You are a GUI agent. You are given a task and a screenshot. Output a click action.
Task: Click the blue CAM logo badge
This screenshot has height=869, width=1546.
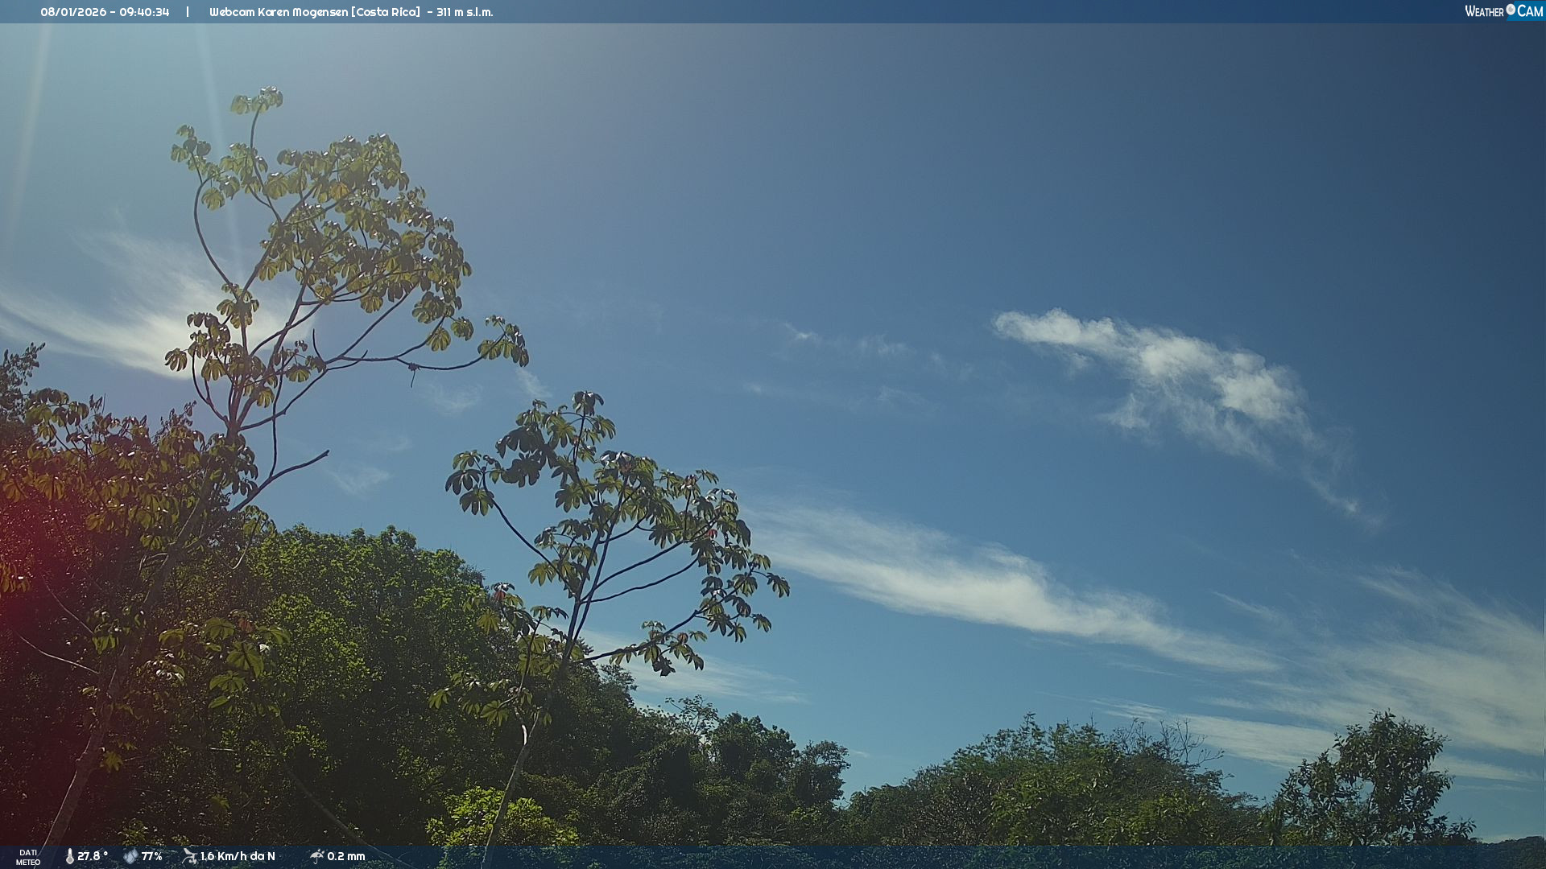1529,11
